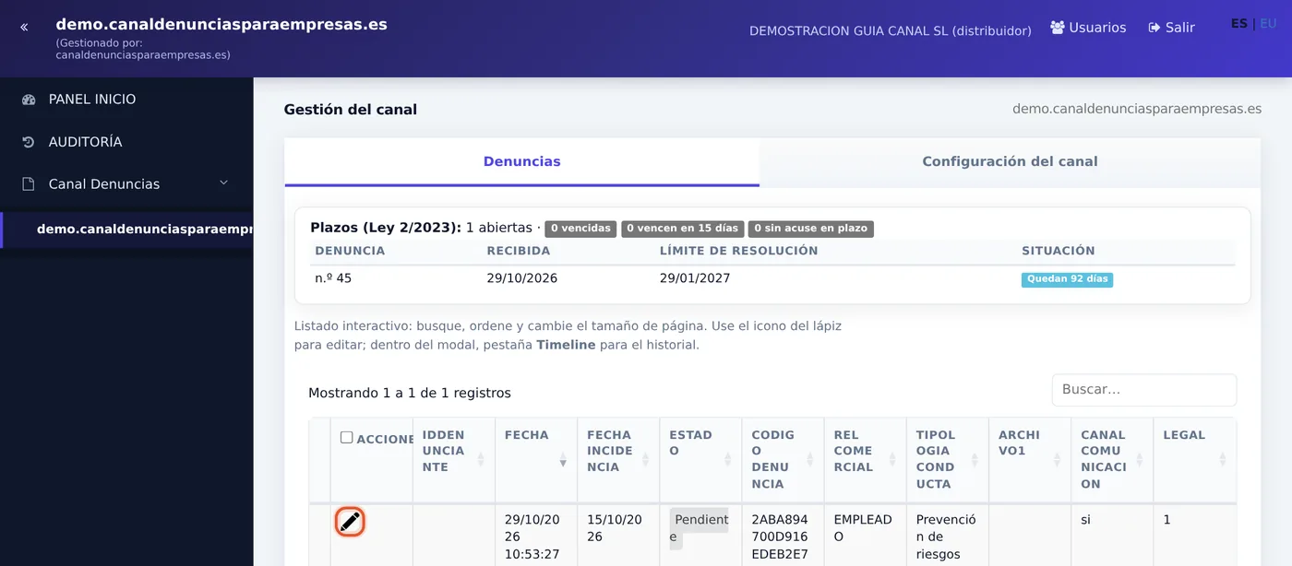Sort by CANAL COMUNICACION column arrows

point(1138,459)
